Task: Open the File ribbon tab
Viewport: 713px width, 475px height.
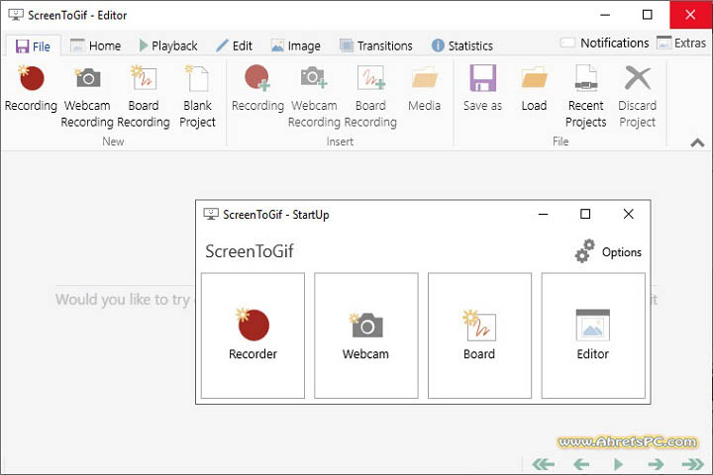Action: (x=33, y=47)
